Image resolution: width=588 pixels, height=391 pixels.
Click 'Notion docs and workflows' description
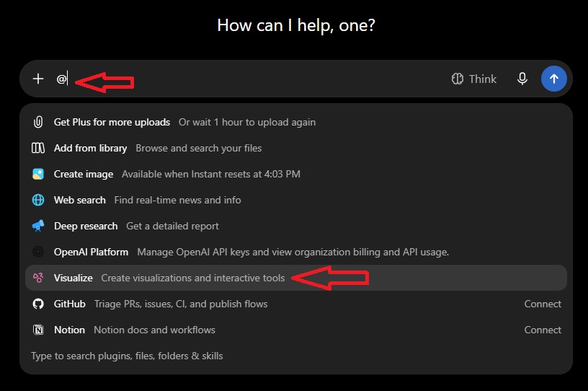[x=154, y=330]
